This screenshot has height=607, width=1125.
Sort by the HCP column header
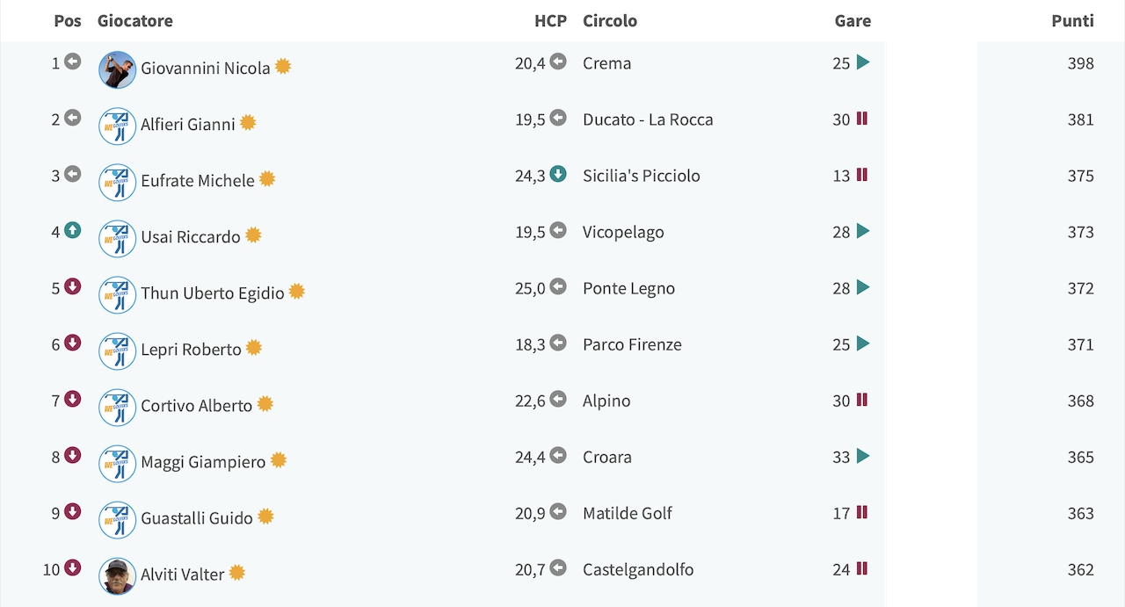coord(550,20)
